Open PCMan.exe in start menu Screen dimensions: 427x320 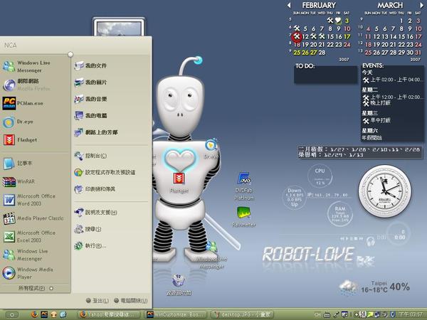tap(23, 103)
